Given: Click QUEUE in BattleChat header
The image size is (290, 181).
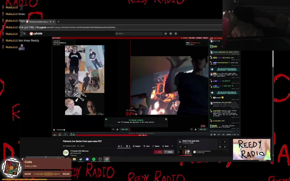Looking at the screenshot, I should 205,38.
